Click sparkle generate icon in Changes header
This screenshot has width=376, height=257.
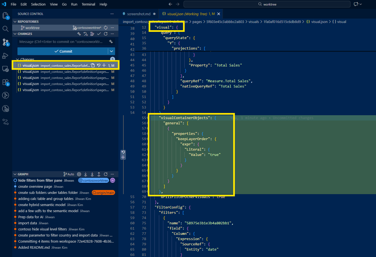point(79,34)
